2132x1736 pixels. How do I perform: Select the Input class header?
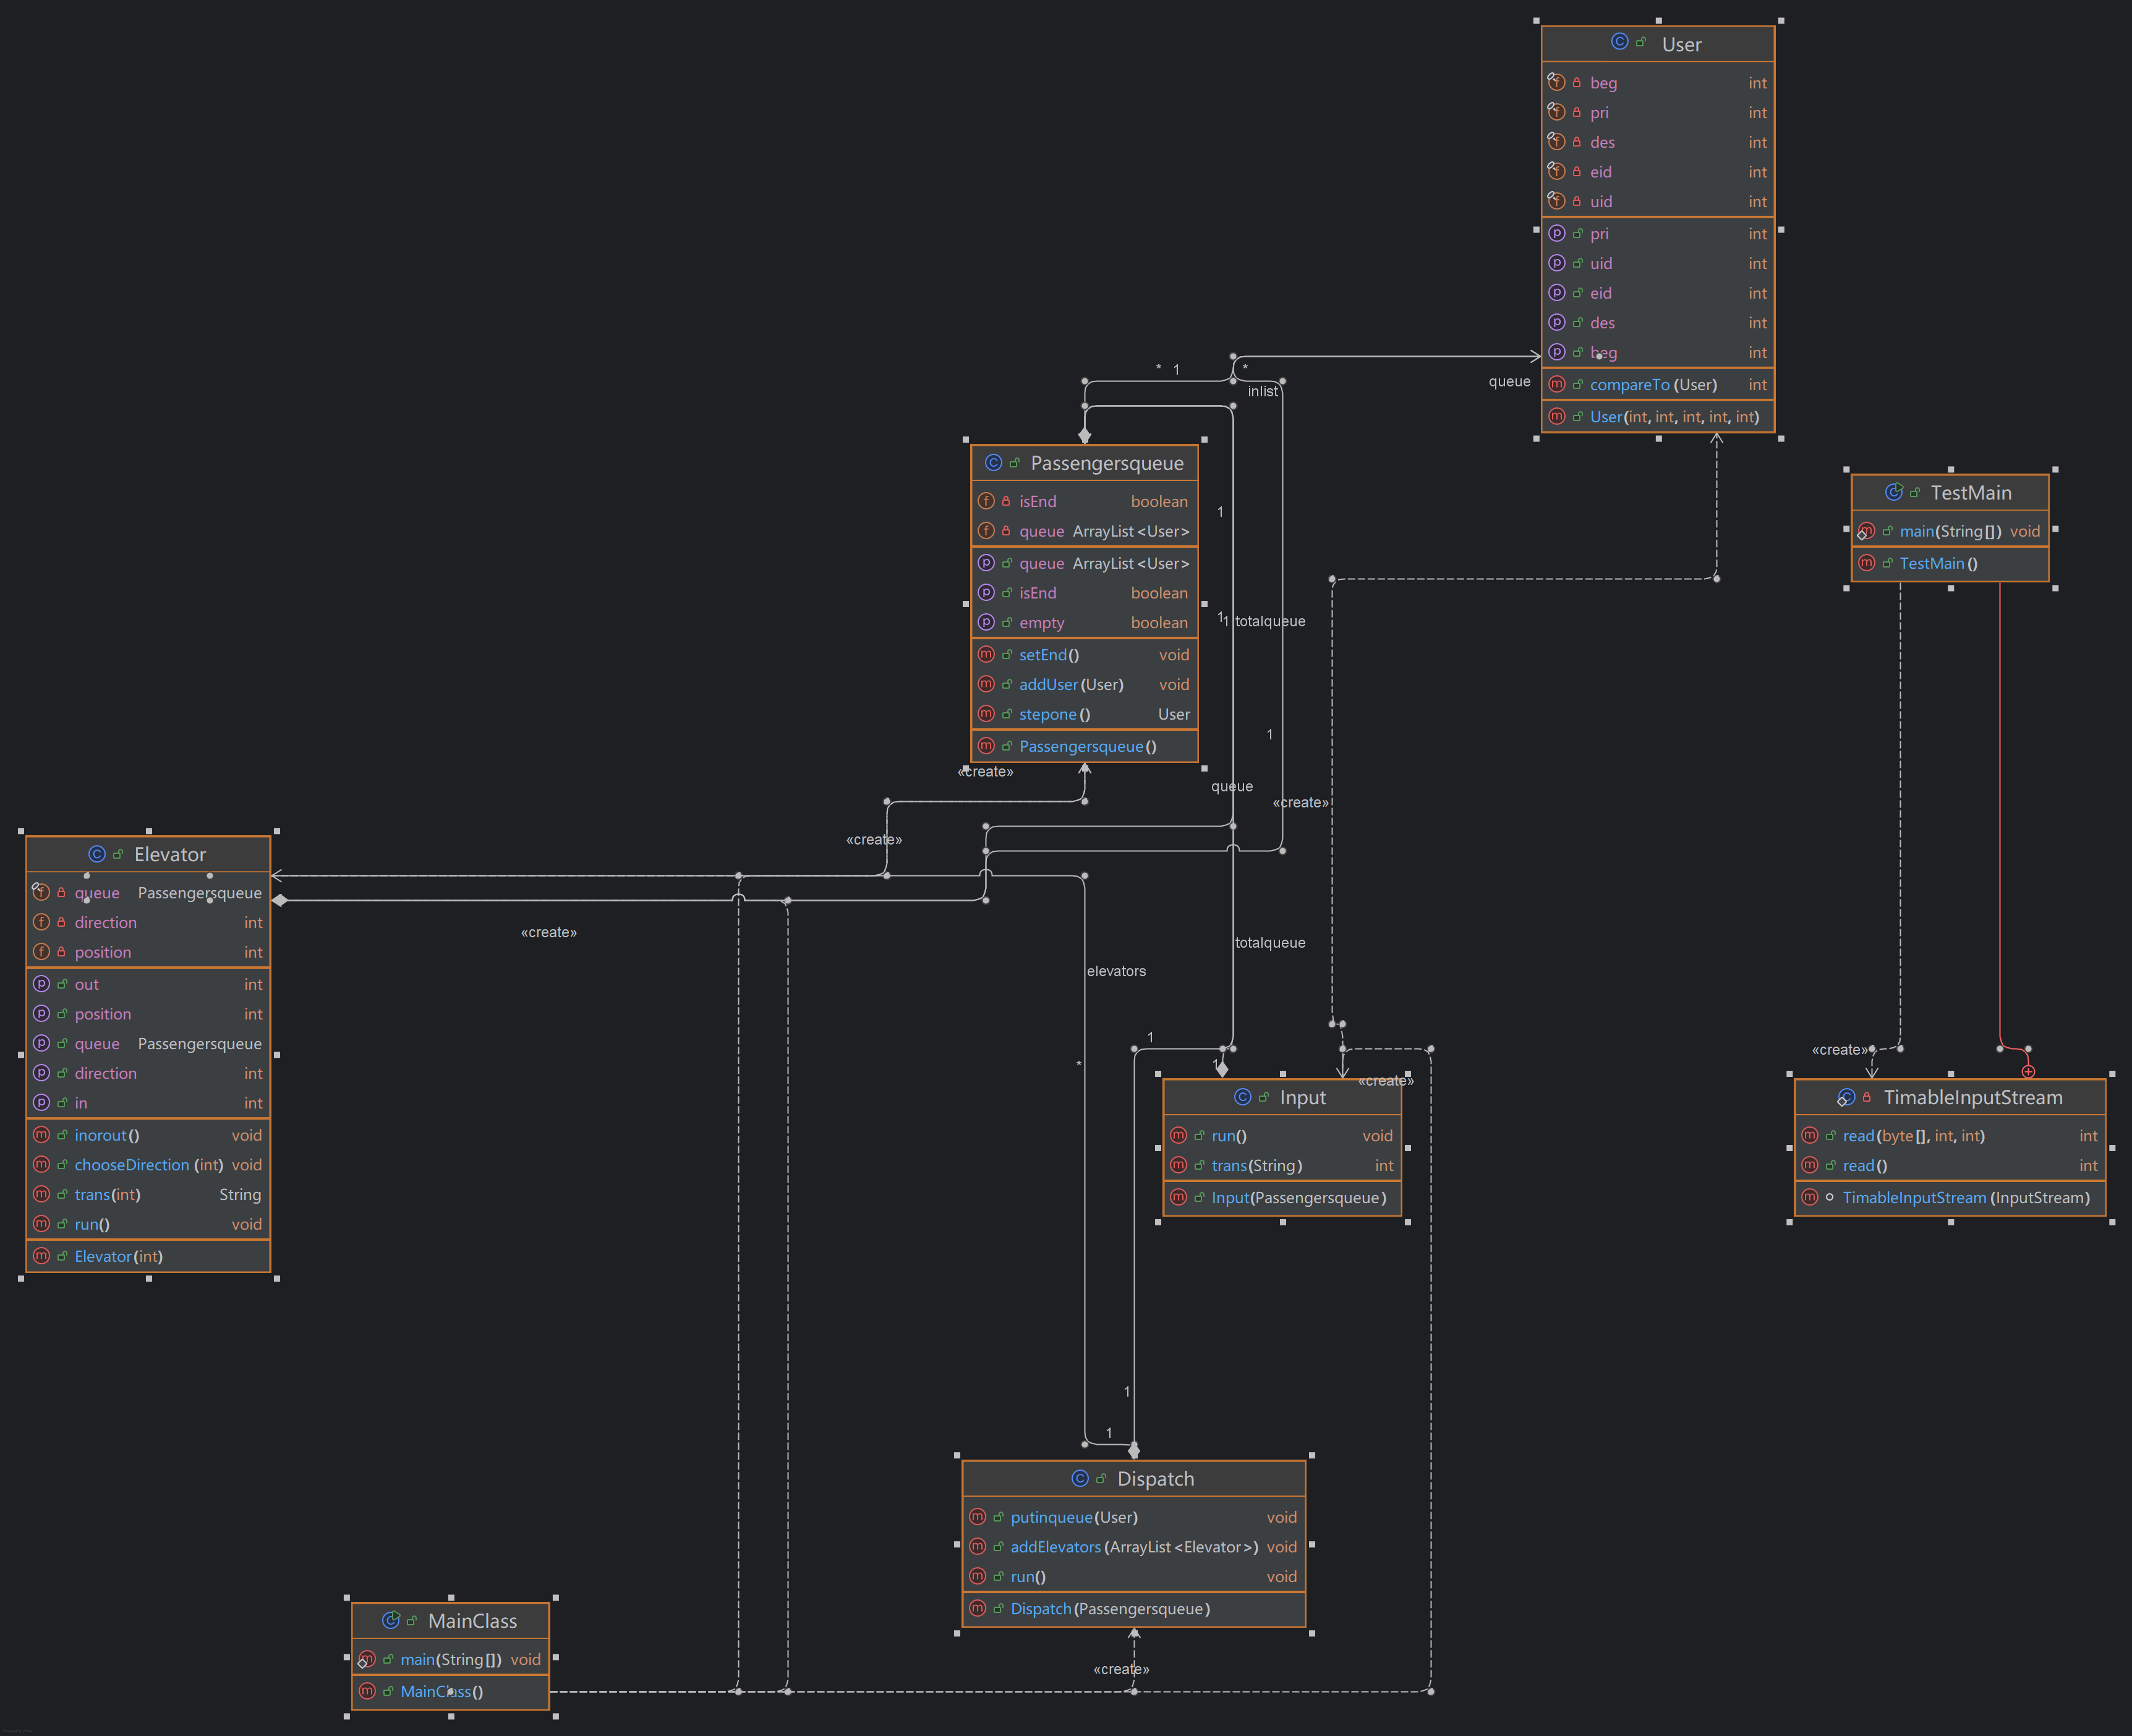pyautogui.click(x=1302, y=1098)
